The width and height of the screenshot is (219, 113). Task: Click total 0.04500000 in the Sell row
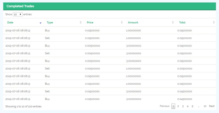[185, 91]
